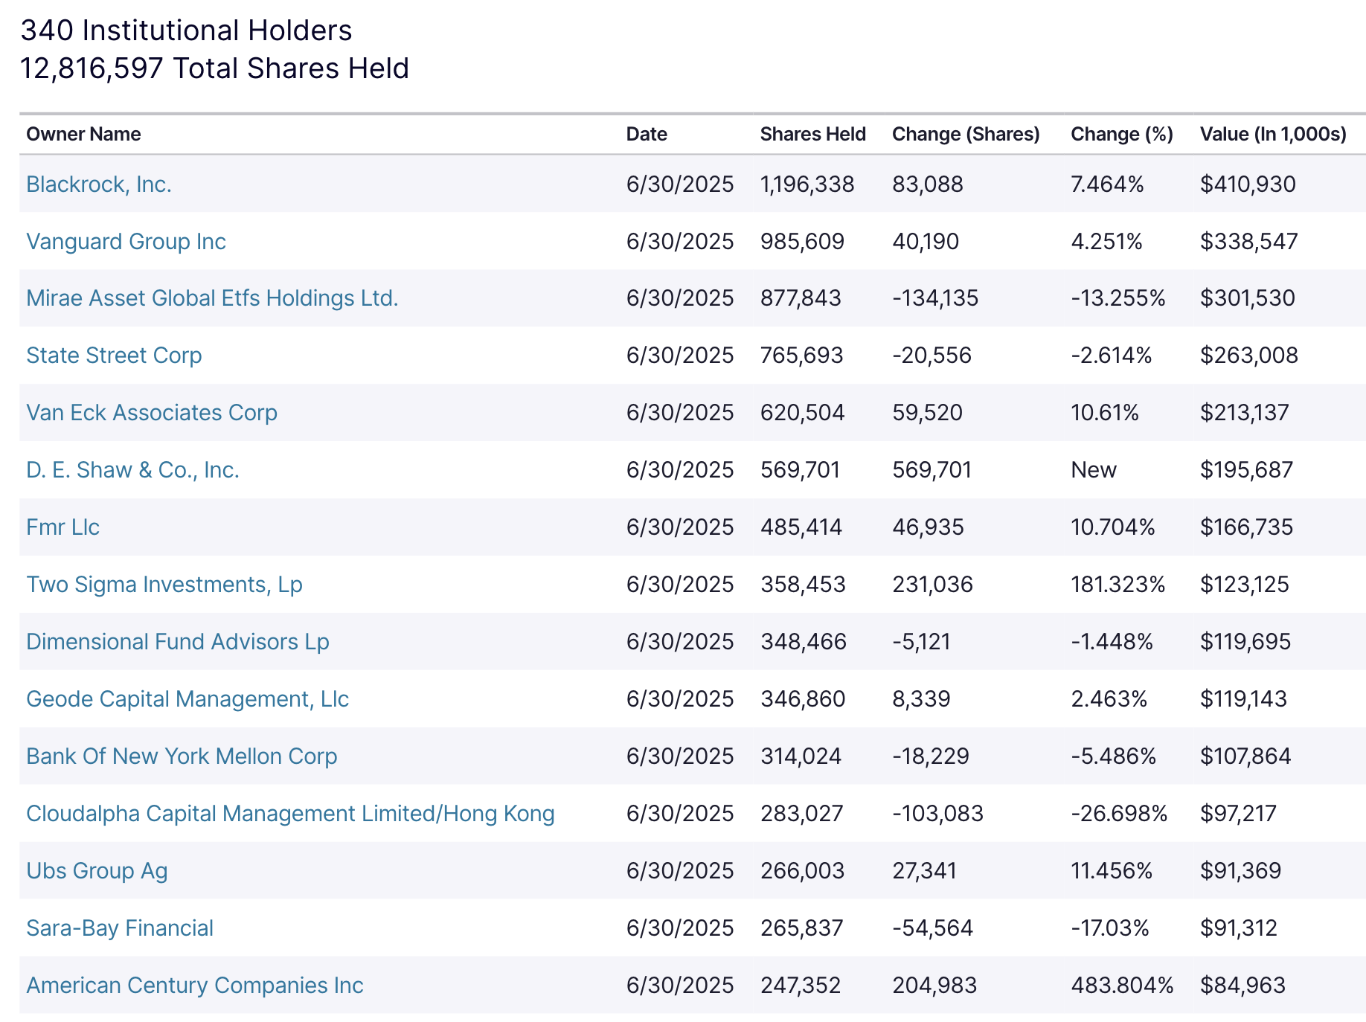
Task: Sort by the Change (%) column header
Action: click(x=1121, y=134)
